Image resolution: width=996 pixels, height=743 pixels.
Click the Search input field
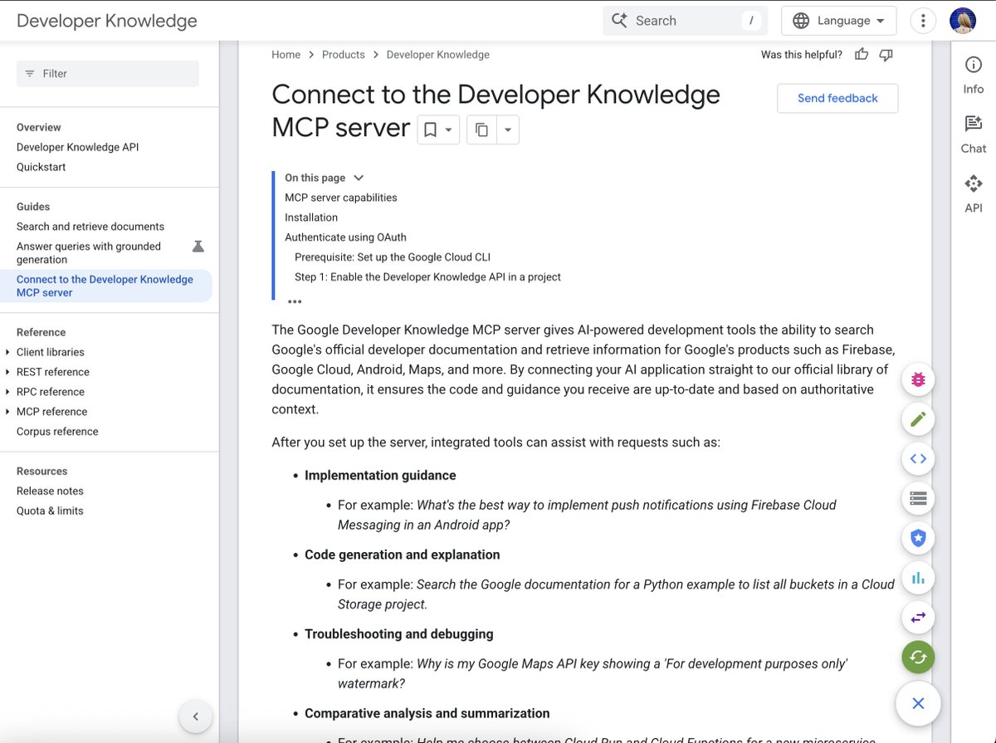coord(686,21)
